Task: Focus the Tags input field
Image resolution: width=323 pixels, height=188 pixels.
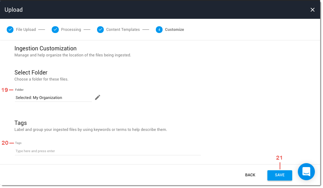Action: [108, 151]
